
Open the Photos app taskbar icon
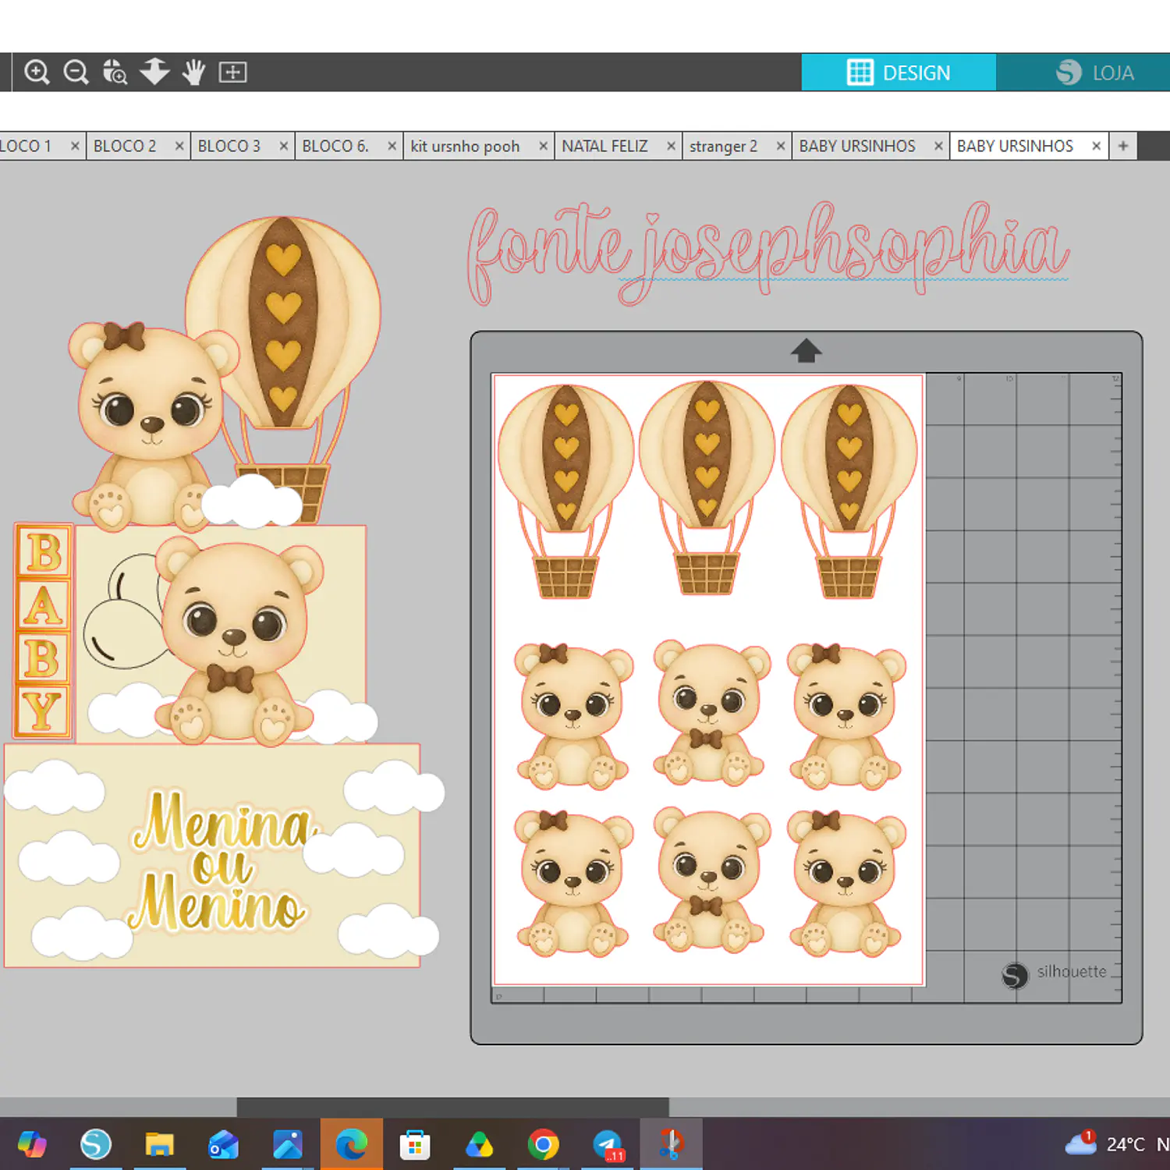(x=287, y=1144)
